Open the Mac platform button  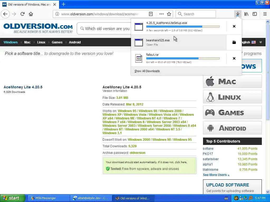(232, 81)
